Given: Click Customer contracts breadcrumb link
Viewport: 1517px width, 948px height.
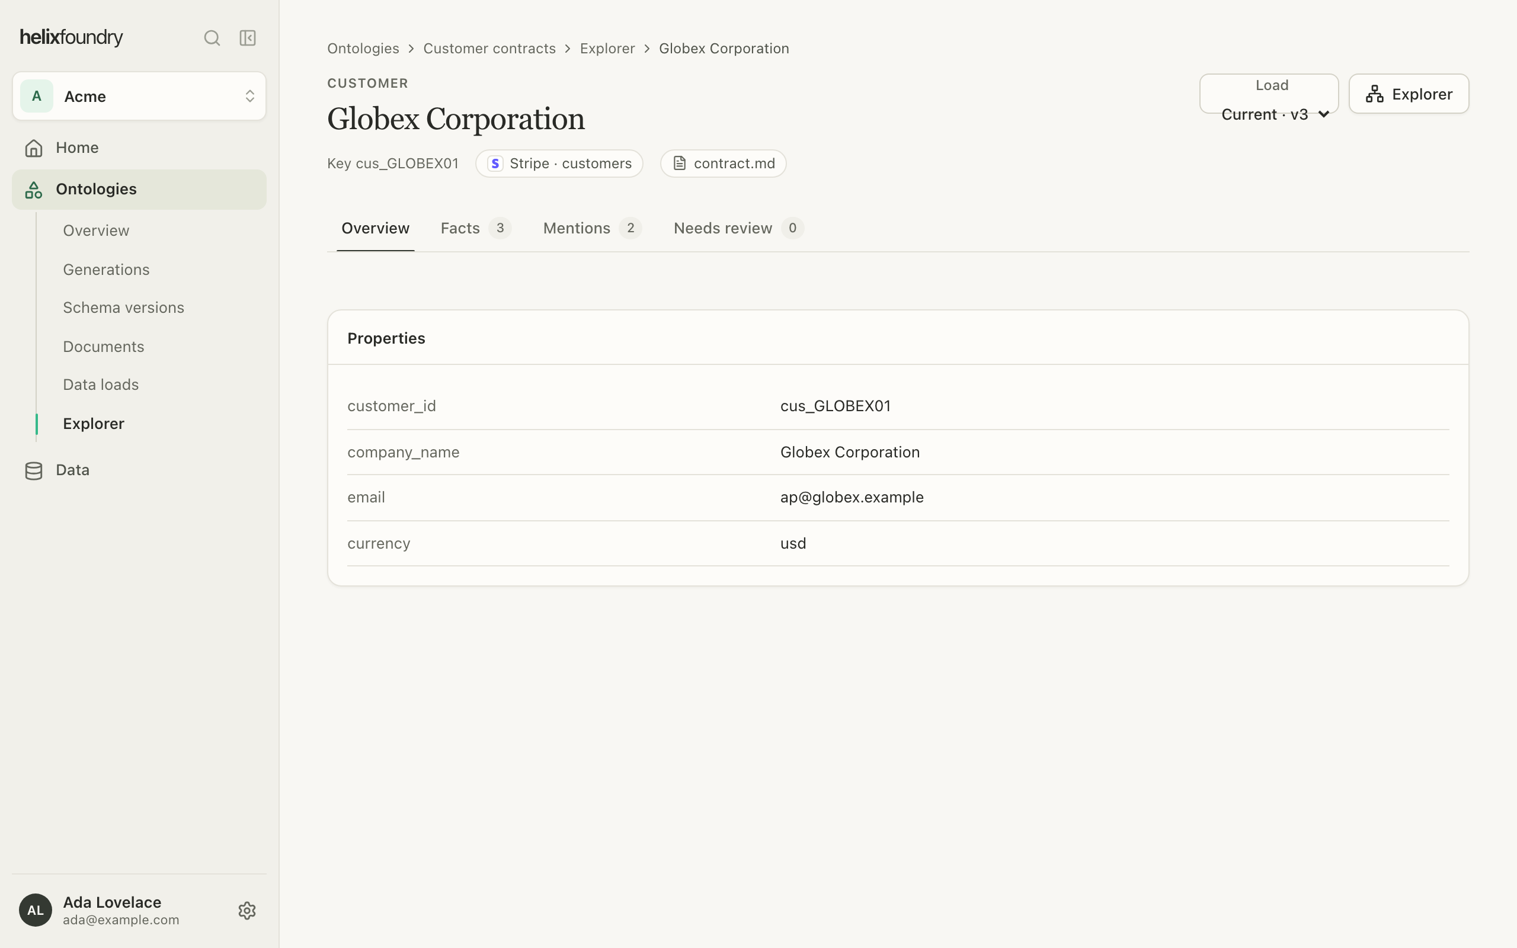Looking at the screenshot, I should (489, 49).
